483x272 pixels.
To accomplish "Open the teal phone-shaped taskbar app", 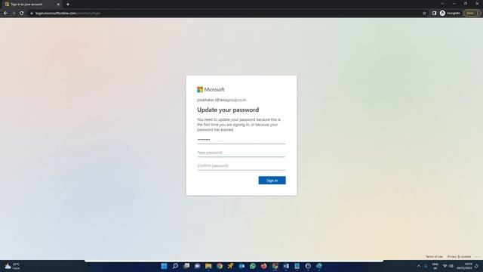I will pos(297,266).
